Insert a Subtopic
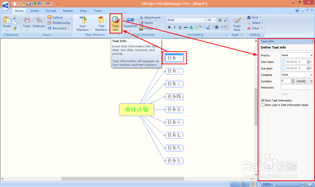This screenshot has width=315, height=187. click(x=39, y=22)
